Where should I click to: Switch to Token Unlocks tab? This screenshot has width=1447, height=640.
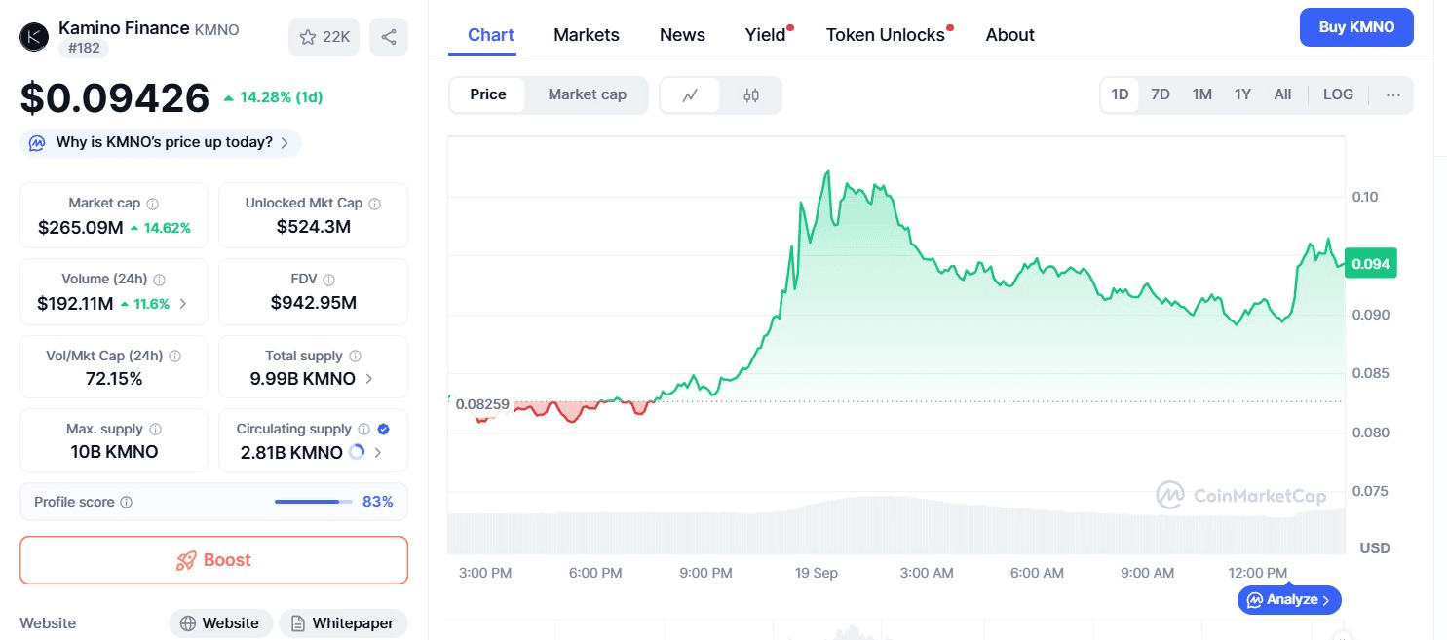click(x=885, y=35)
